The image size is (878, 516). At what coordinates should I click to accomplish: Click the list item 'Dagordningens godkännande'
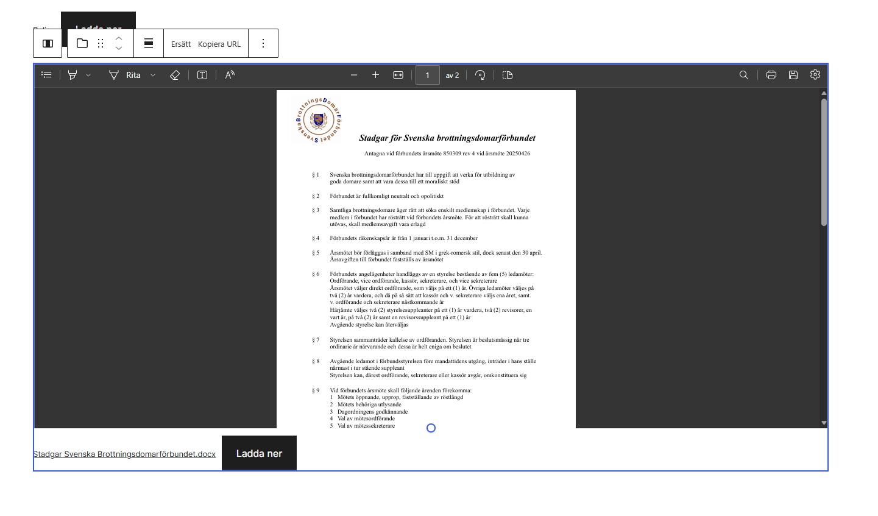[x=372, y=412]
